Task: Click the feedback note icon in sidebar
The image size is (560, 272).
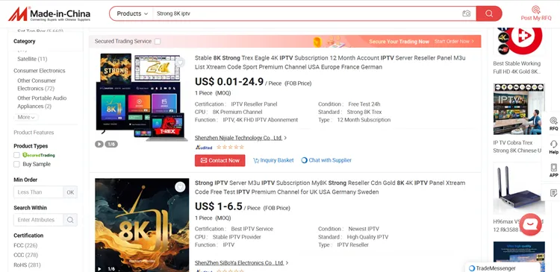Action: [553, 193]
